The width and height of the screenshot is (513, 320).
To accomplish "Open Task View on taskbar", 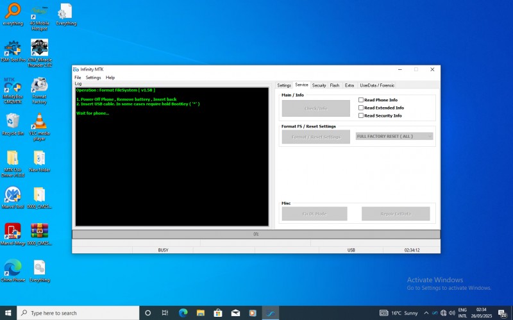I will (165, 313).
